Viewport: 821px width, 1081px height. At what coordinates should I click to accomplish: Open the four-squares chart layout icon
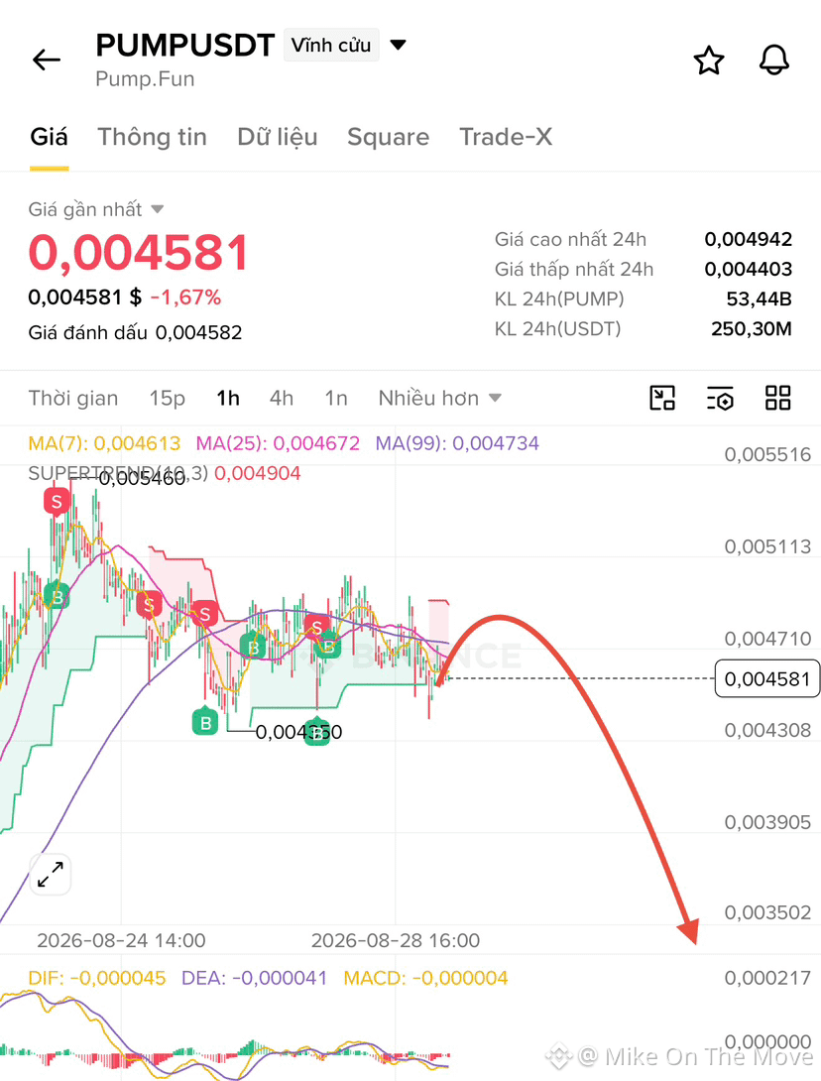(x=777, y=398)
